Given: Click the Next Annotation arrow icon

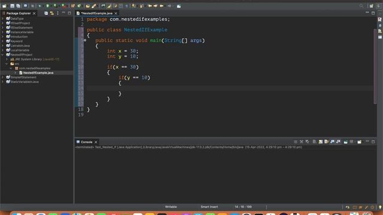Looking at the screenshot, I should pos(133,6).
